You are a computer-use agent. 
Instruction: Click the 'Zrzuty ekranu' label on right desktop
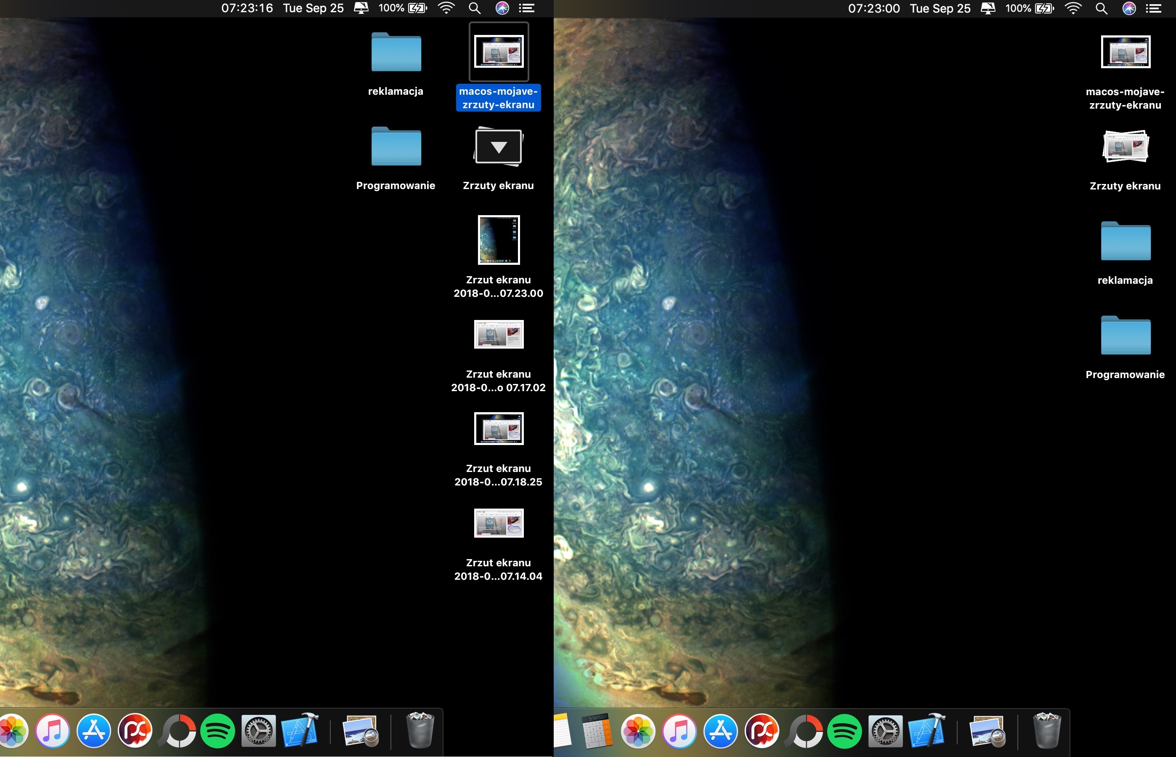point(1126,186)
